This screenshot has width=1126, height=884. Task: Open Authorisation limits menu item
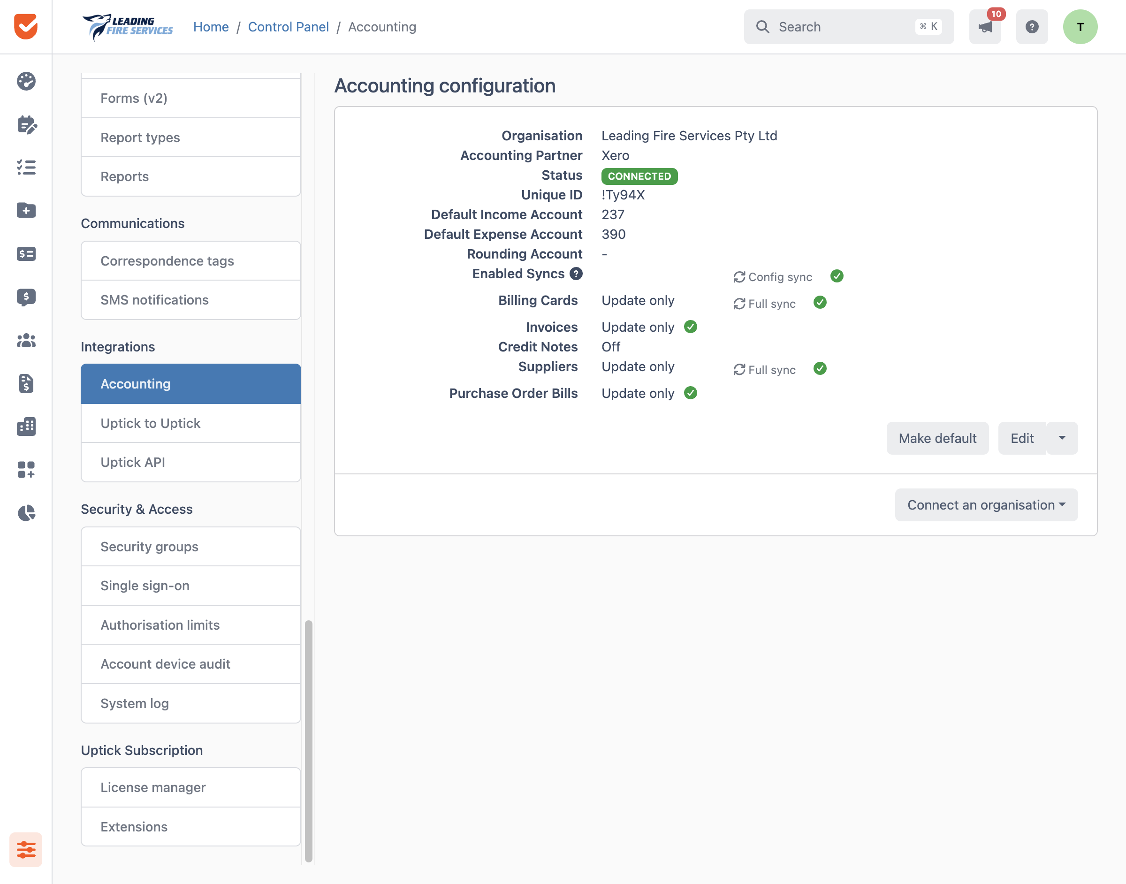click(x=191, y=625)
